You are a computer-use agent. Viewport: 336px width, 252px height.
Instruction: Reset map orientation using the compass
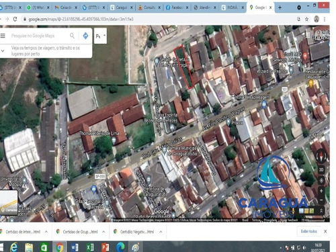click(x=321, y=156)
